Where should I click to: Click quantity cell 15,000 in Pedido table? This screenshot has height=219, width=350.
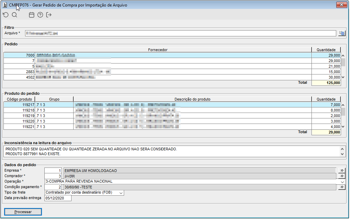[326, 72]
